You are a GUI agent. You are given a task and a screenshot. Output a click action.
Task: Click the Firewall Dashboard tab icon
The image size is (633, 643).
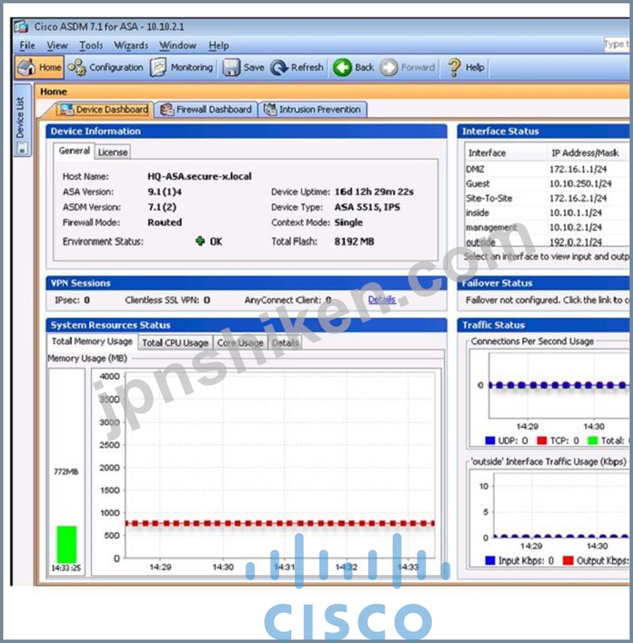point(167,110)
